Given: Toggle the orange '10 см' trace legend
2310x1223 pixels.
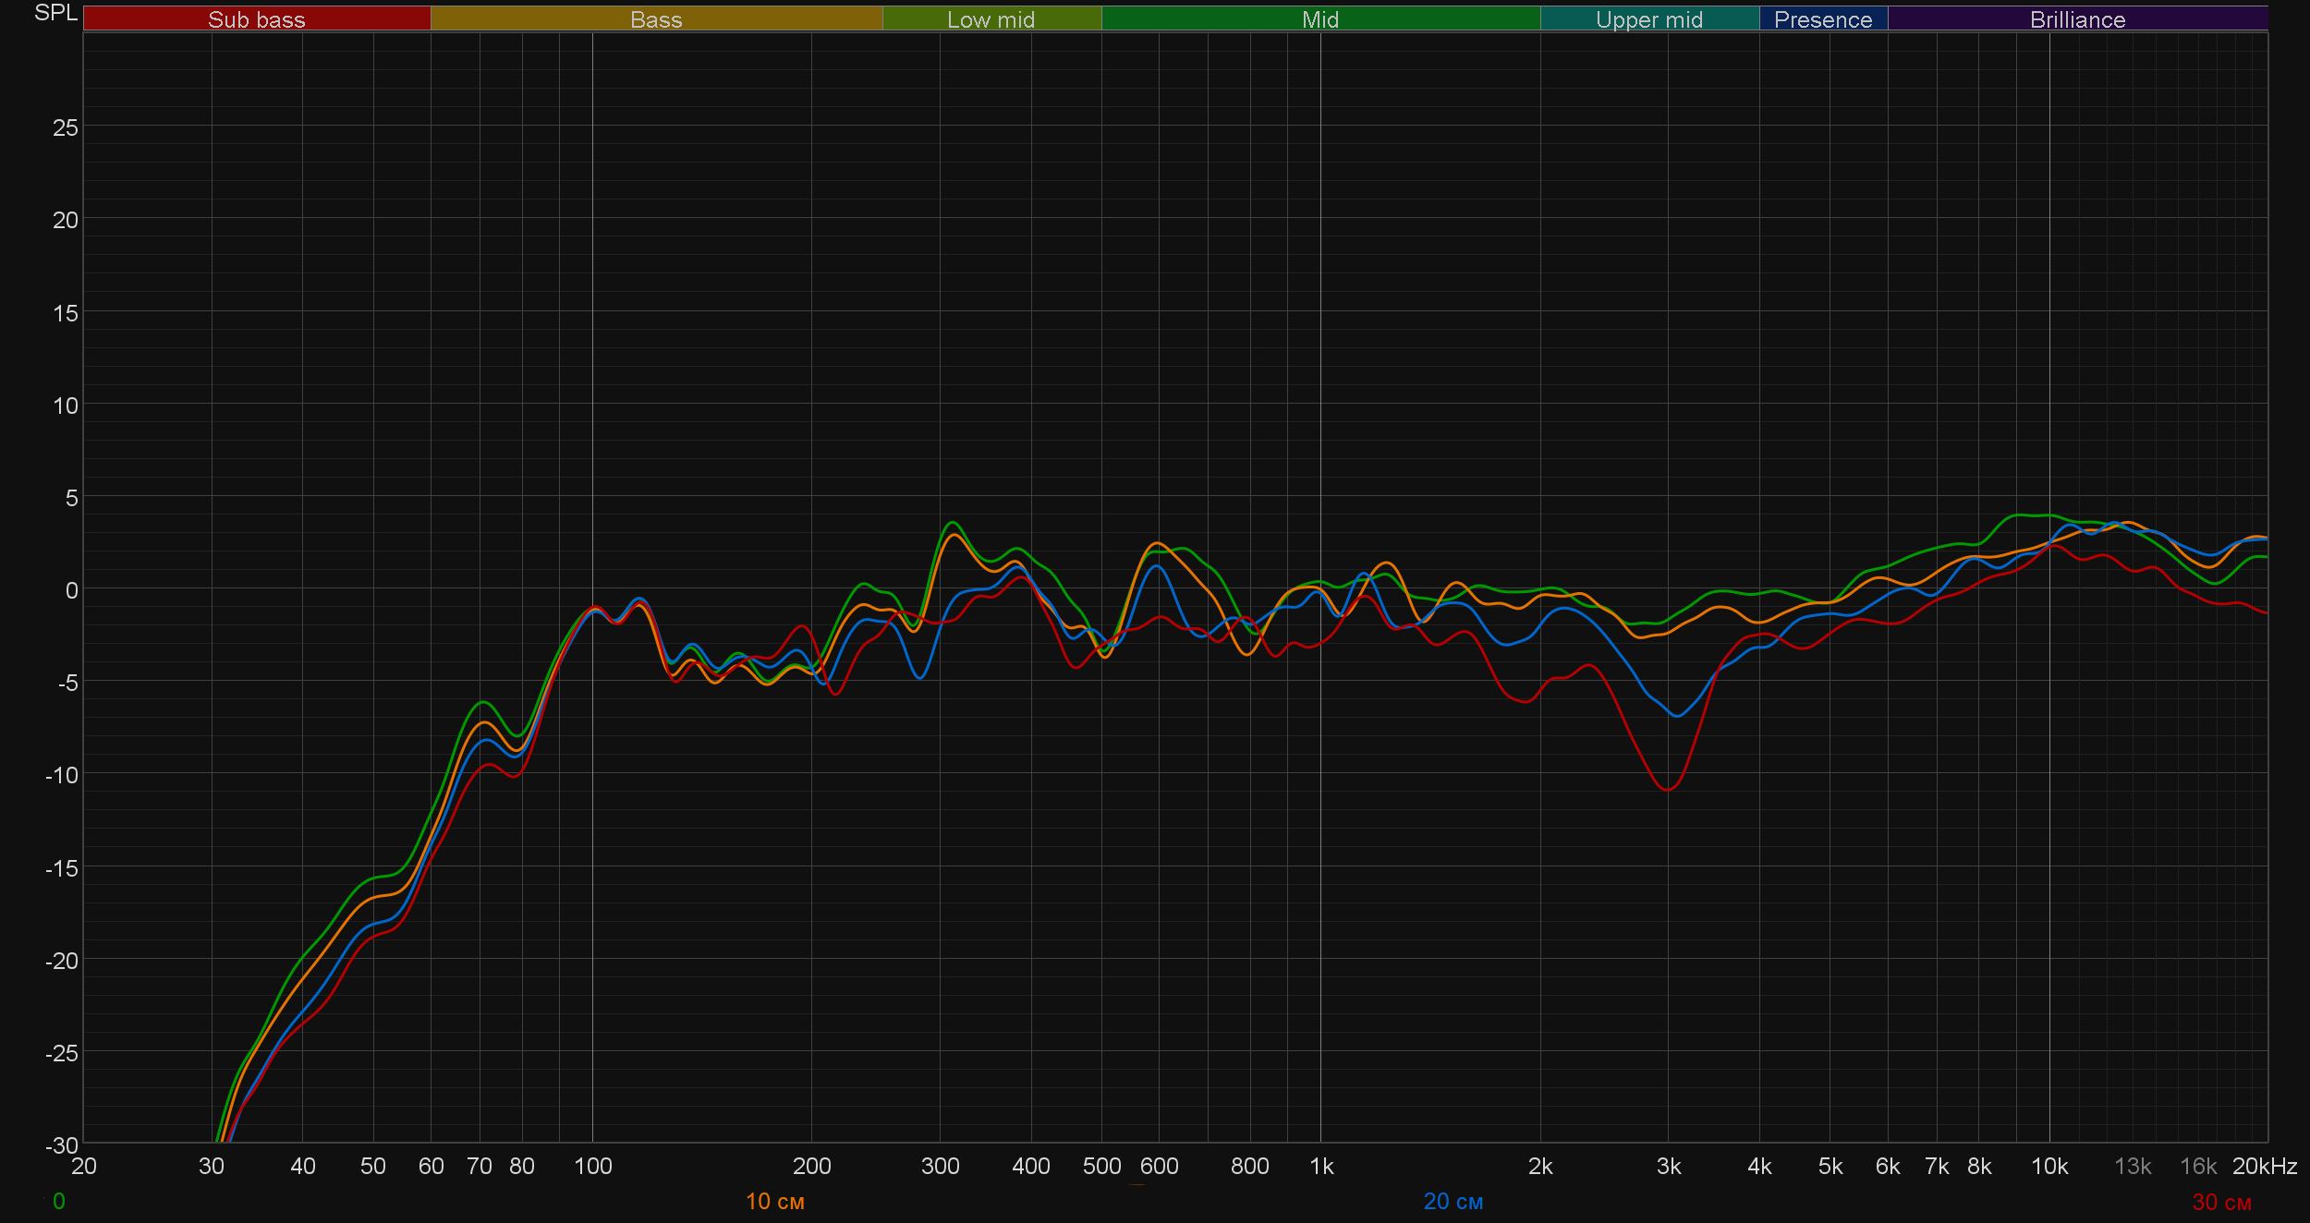Looking at the screenshot, I should click(x=774, y=1201).
